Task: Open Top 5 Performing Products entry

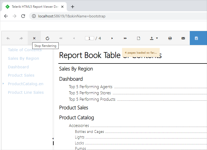Action: coord(92,99)
